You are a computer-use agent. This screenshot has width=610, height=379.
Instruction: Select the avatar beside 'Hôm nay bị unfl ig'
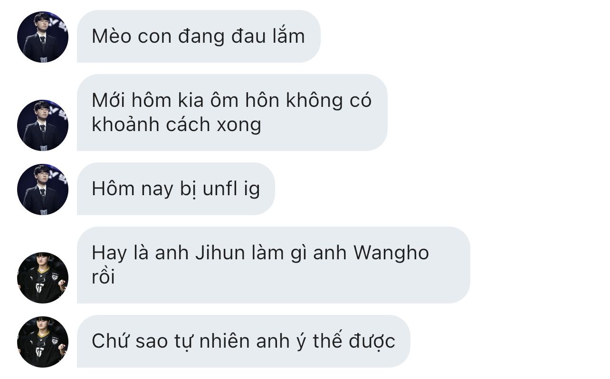point(43,189)
